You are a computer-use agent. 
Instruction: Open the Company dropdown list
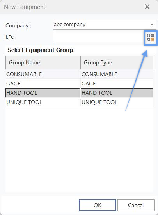[152, 25]
